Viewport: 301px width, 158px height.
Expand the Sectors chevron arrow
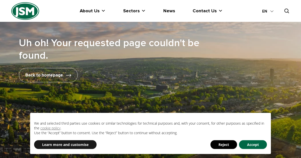pos(143,11)
